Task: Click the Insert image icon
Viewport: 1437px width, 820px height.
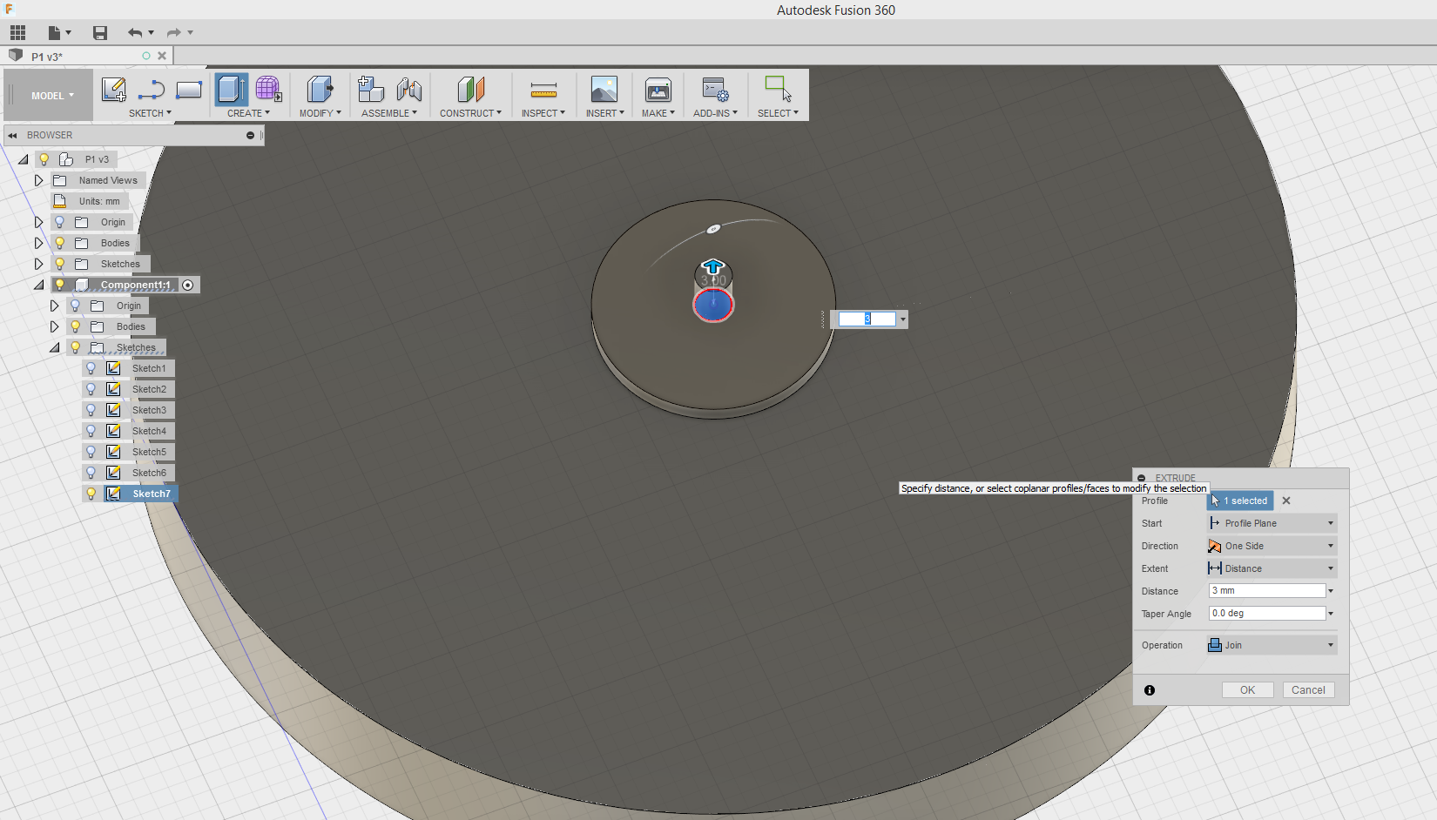Action: click(x=604, y=89)
